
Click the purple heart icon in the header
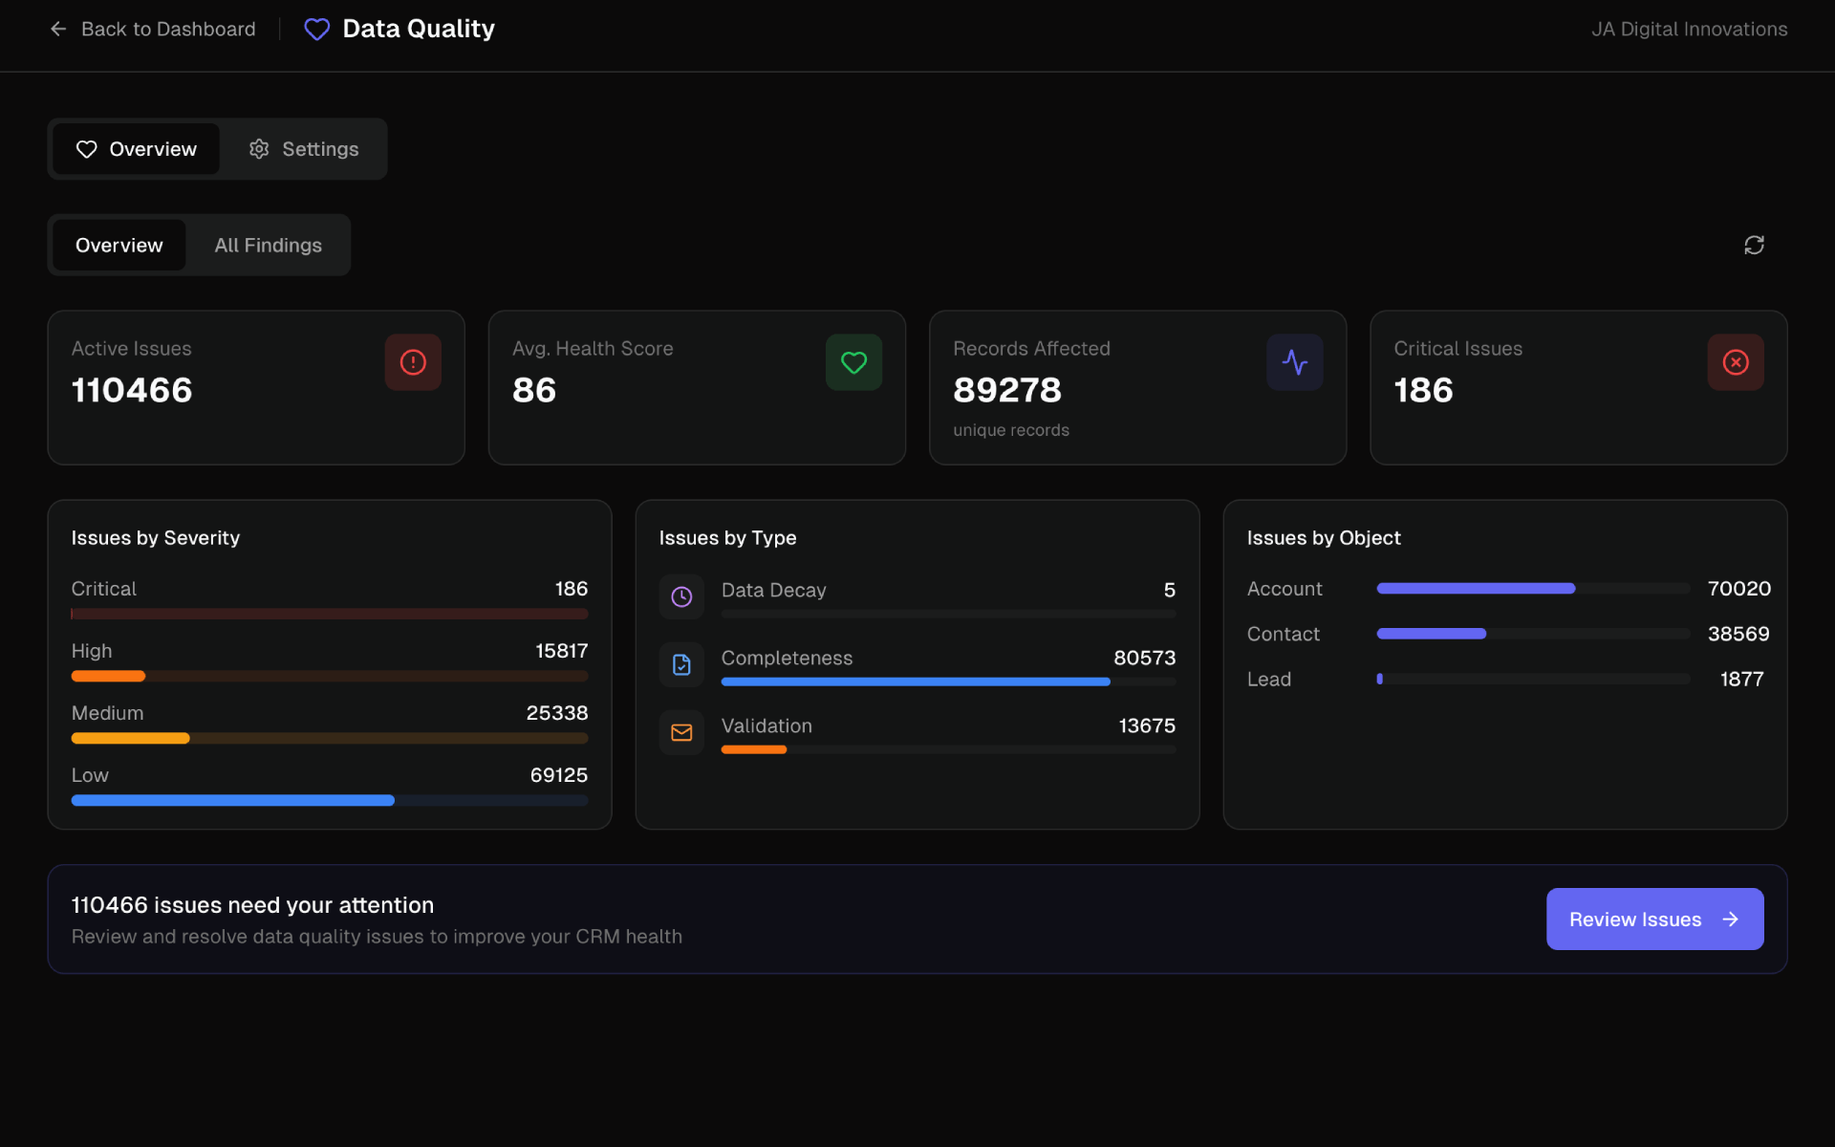click(x=316, y=29)
